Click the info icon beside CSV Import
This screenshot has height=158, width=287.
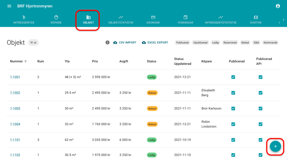(107, 43)
